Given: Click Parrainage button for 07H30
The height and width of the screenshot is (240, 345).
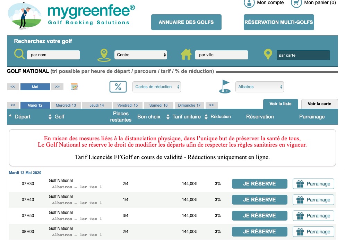Looking at the screenshot, I should (313, 184).
